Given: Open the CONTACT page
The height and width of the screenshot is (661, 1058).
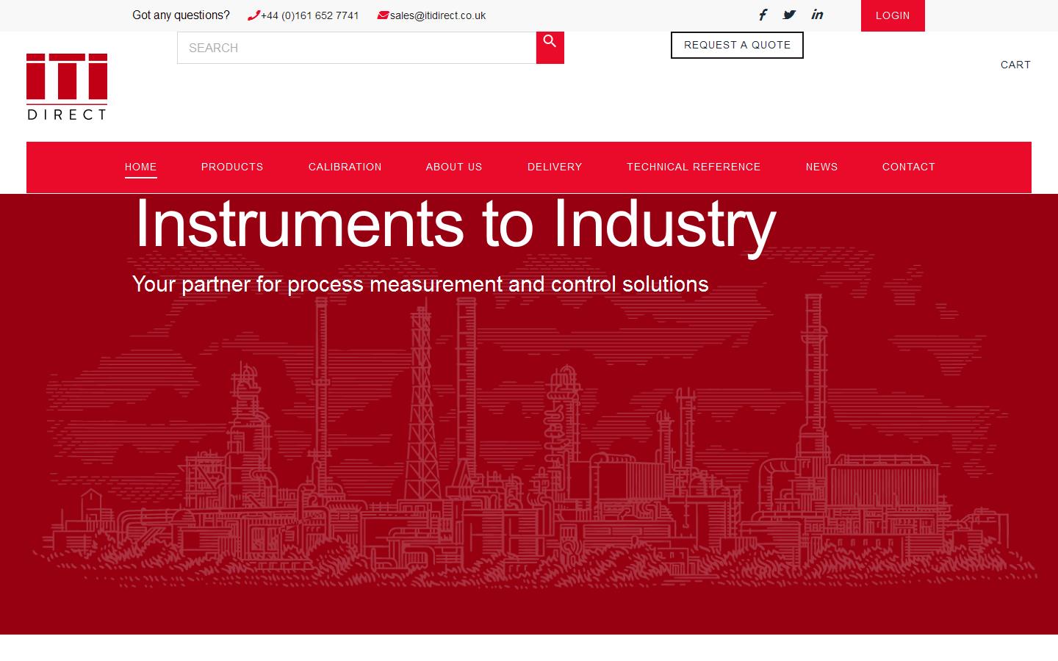Looking at the screenshot, I should (909, 167).
